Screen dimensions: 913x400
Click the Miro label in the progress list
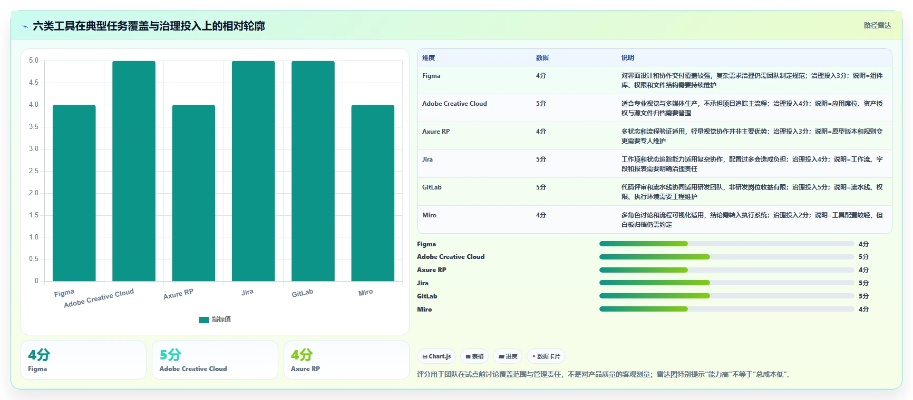pyautogui.click(x=424, y=309)
